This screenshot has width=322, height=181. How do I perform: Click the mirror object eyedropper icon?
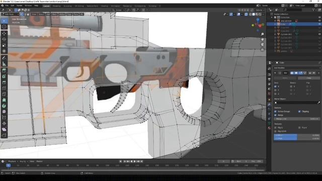pyautogui.click(x=318, y=103)
